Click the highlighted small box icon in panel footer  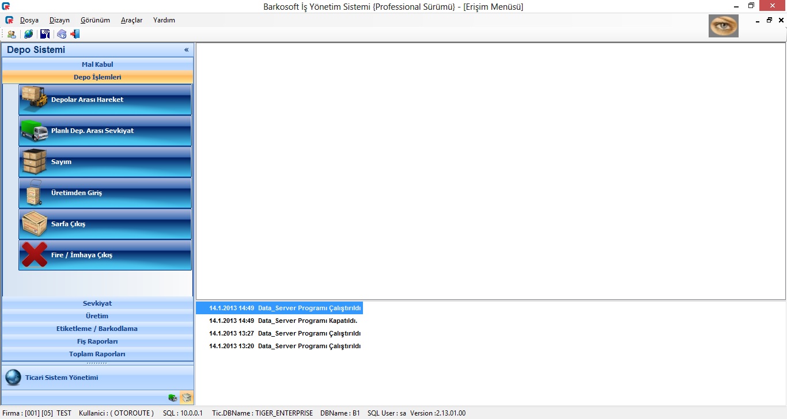187,398
